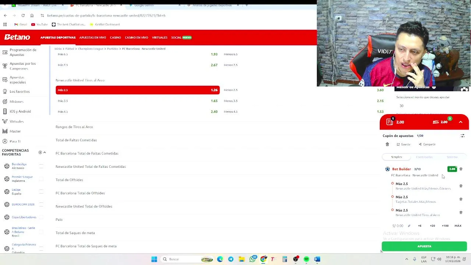471x265 pixels.
Task: Open iOS y Android in sidebar
Action: 20,111
